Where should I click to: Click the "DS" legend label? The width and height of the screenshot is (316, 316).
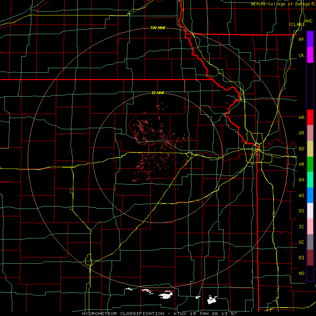click(301, 211)
